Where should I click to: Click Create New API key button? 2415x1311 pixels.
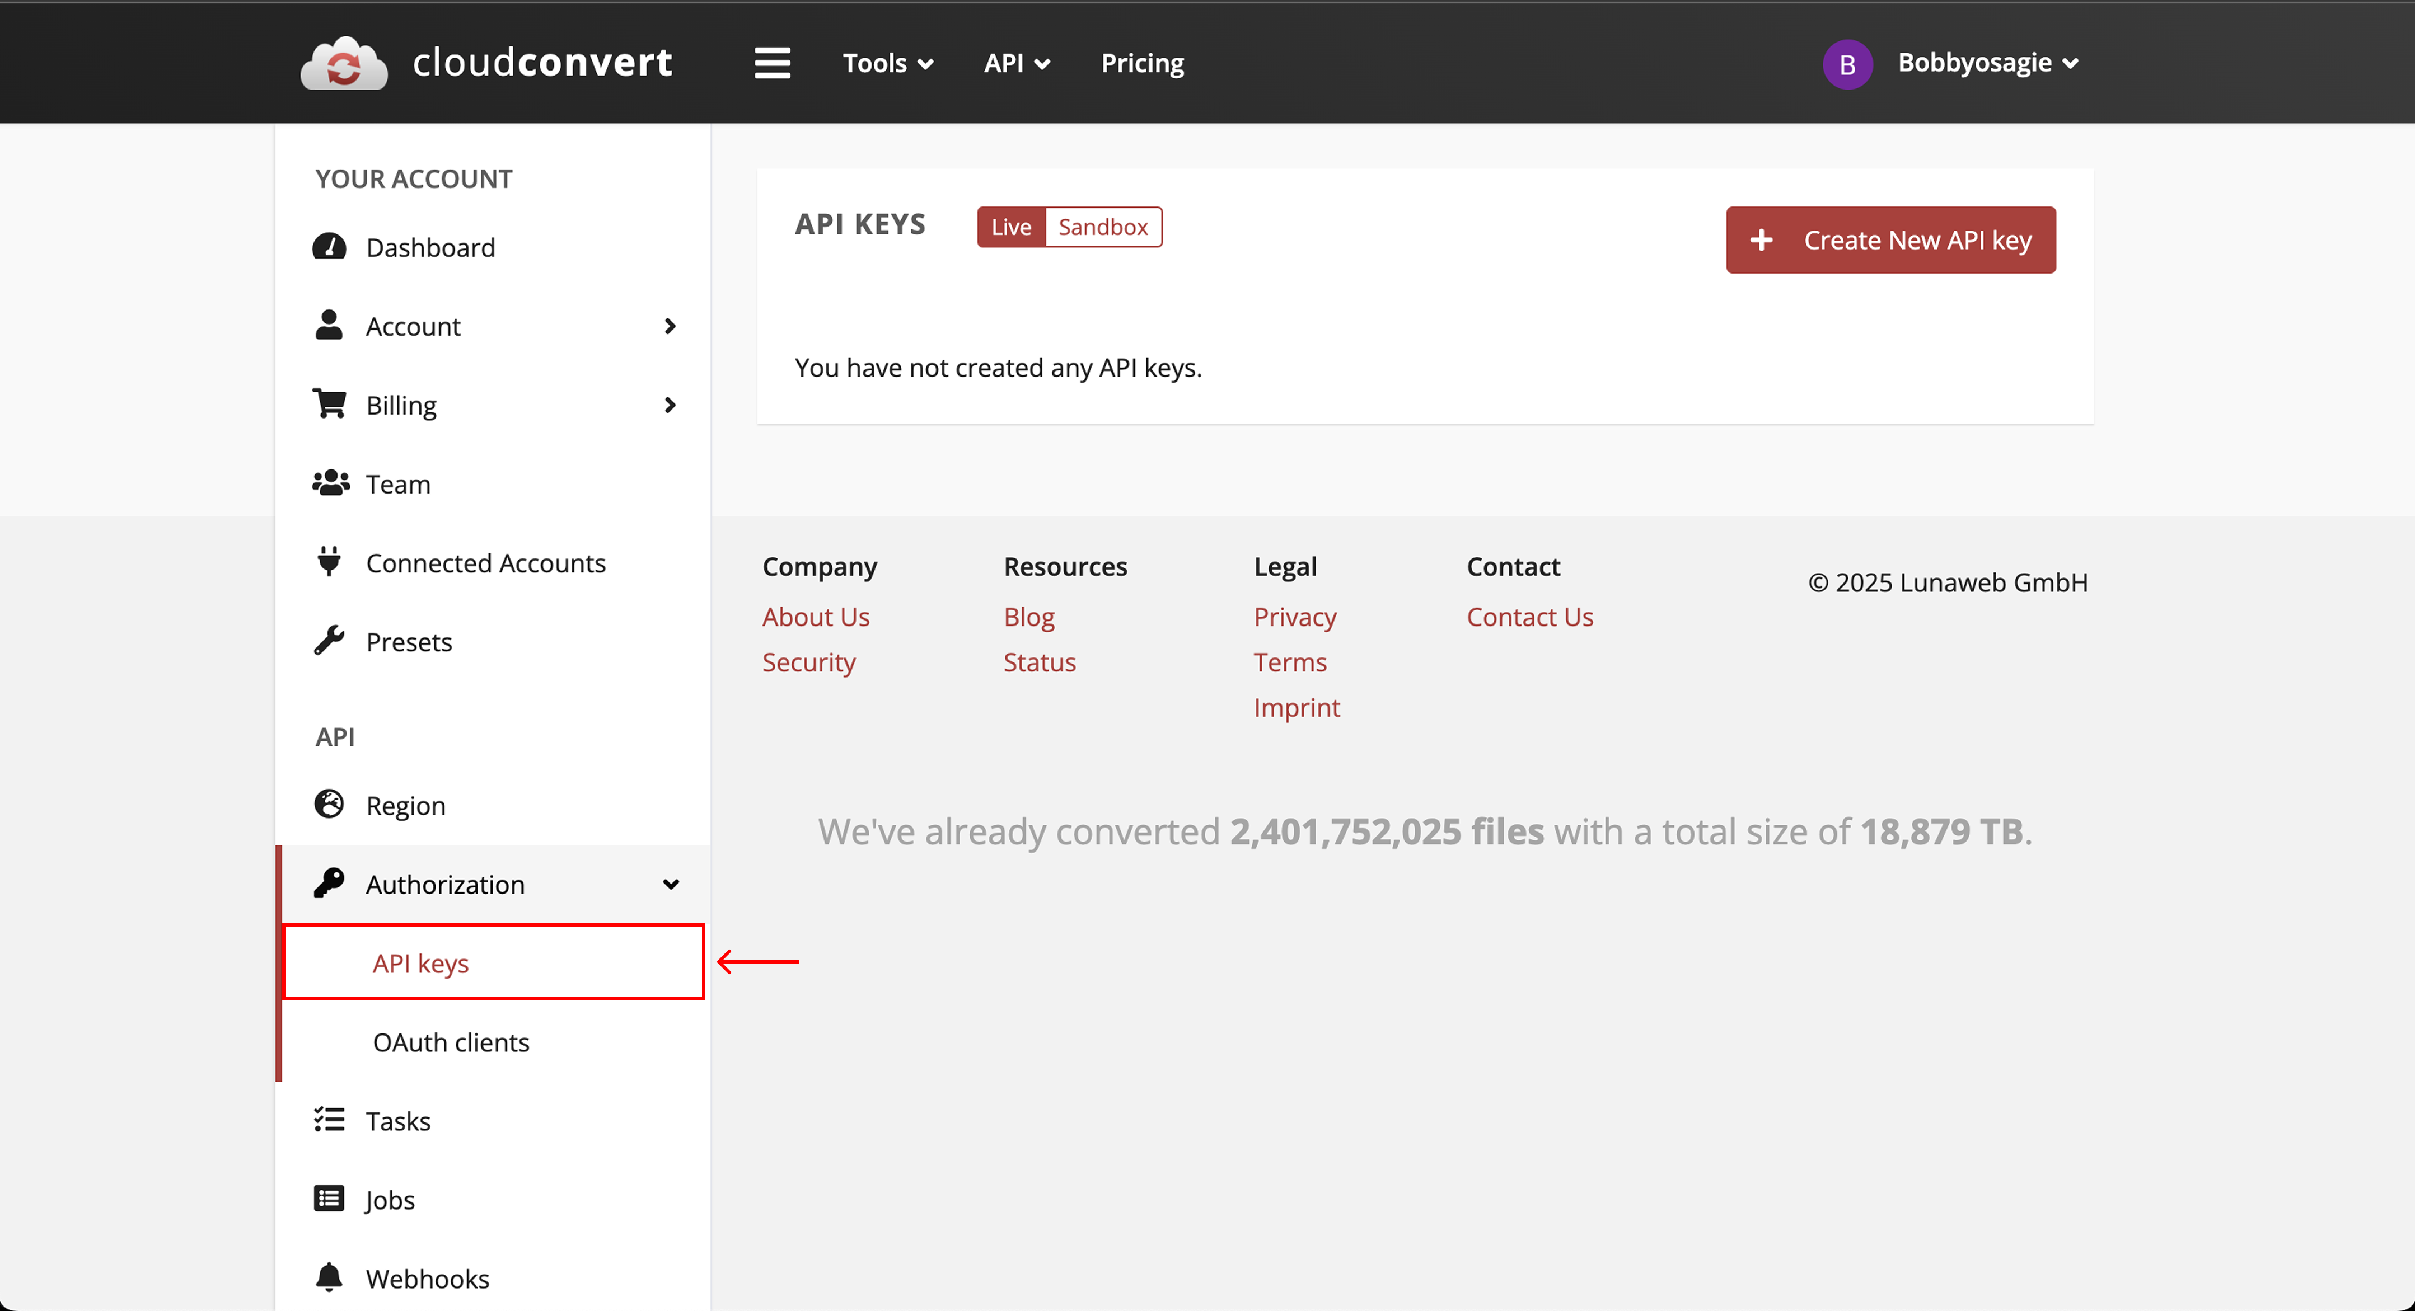(x=1890, y=240)
